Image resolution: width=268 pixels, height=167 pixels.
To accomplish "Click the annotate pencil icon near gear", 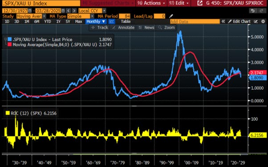I will coord(256,21).
